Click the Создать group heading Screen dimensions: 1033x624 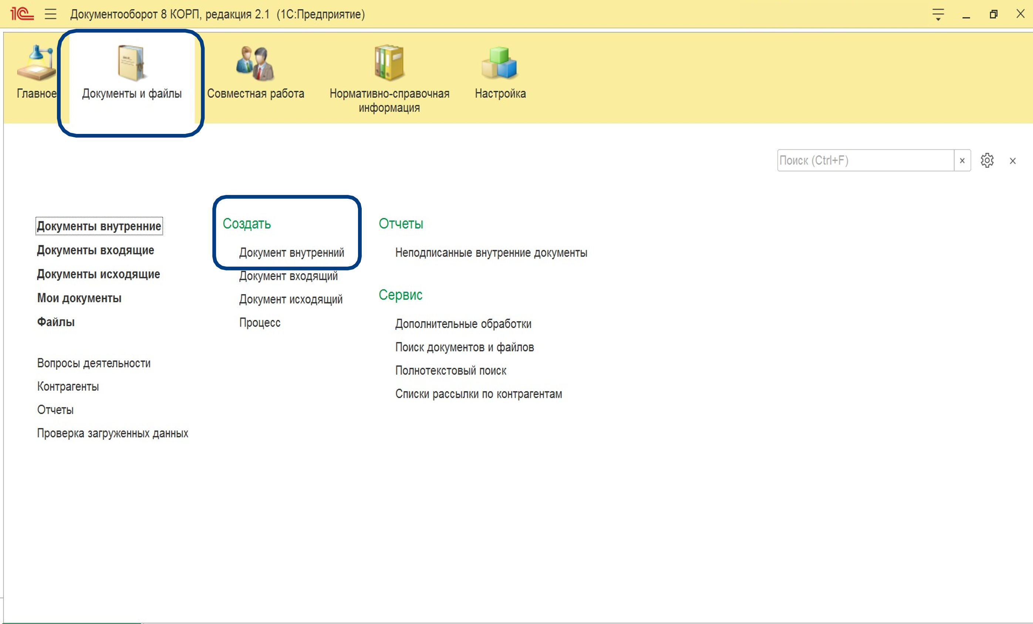tap(247, 224)
